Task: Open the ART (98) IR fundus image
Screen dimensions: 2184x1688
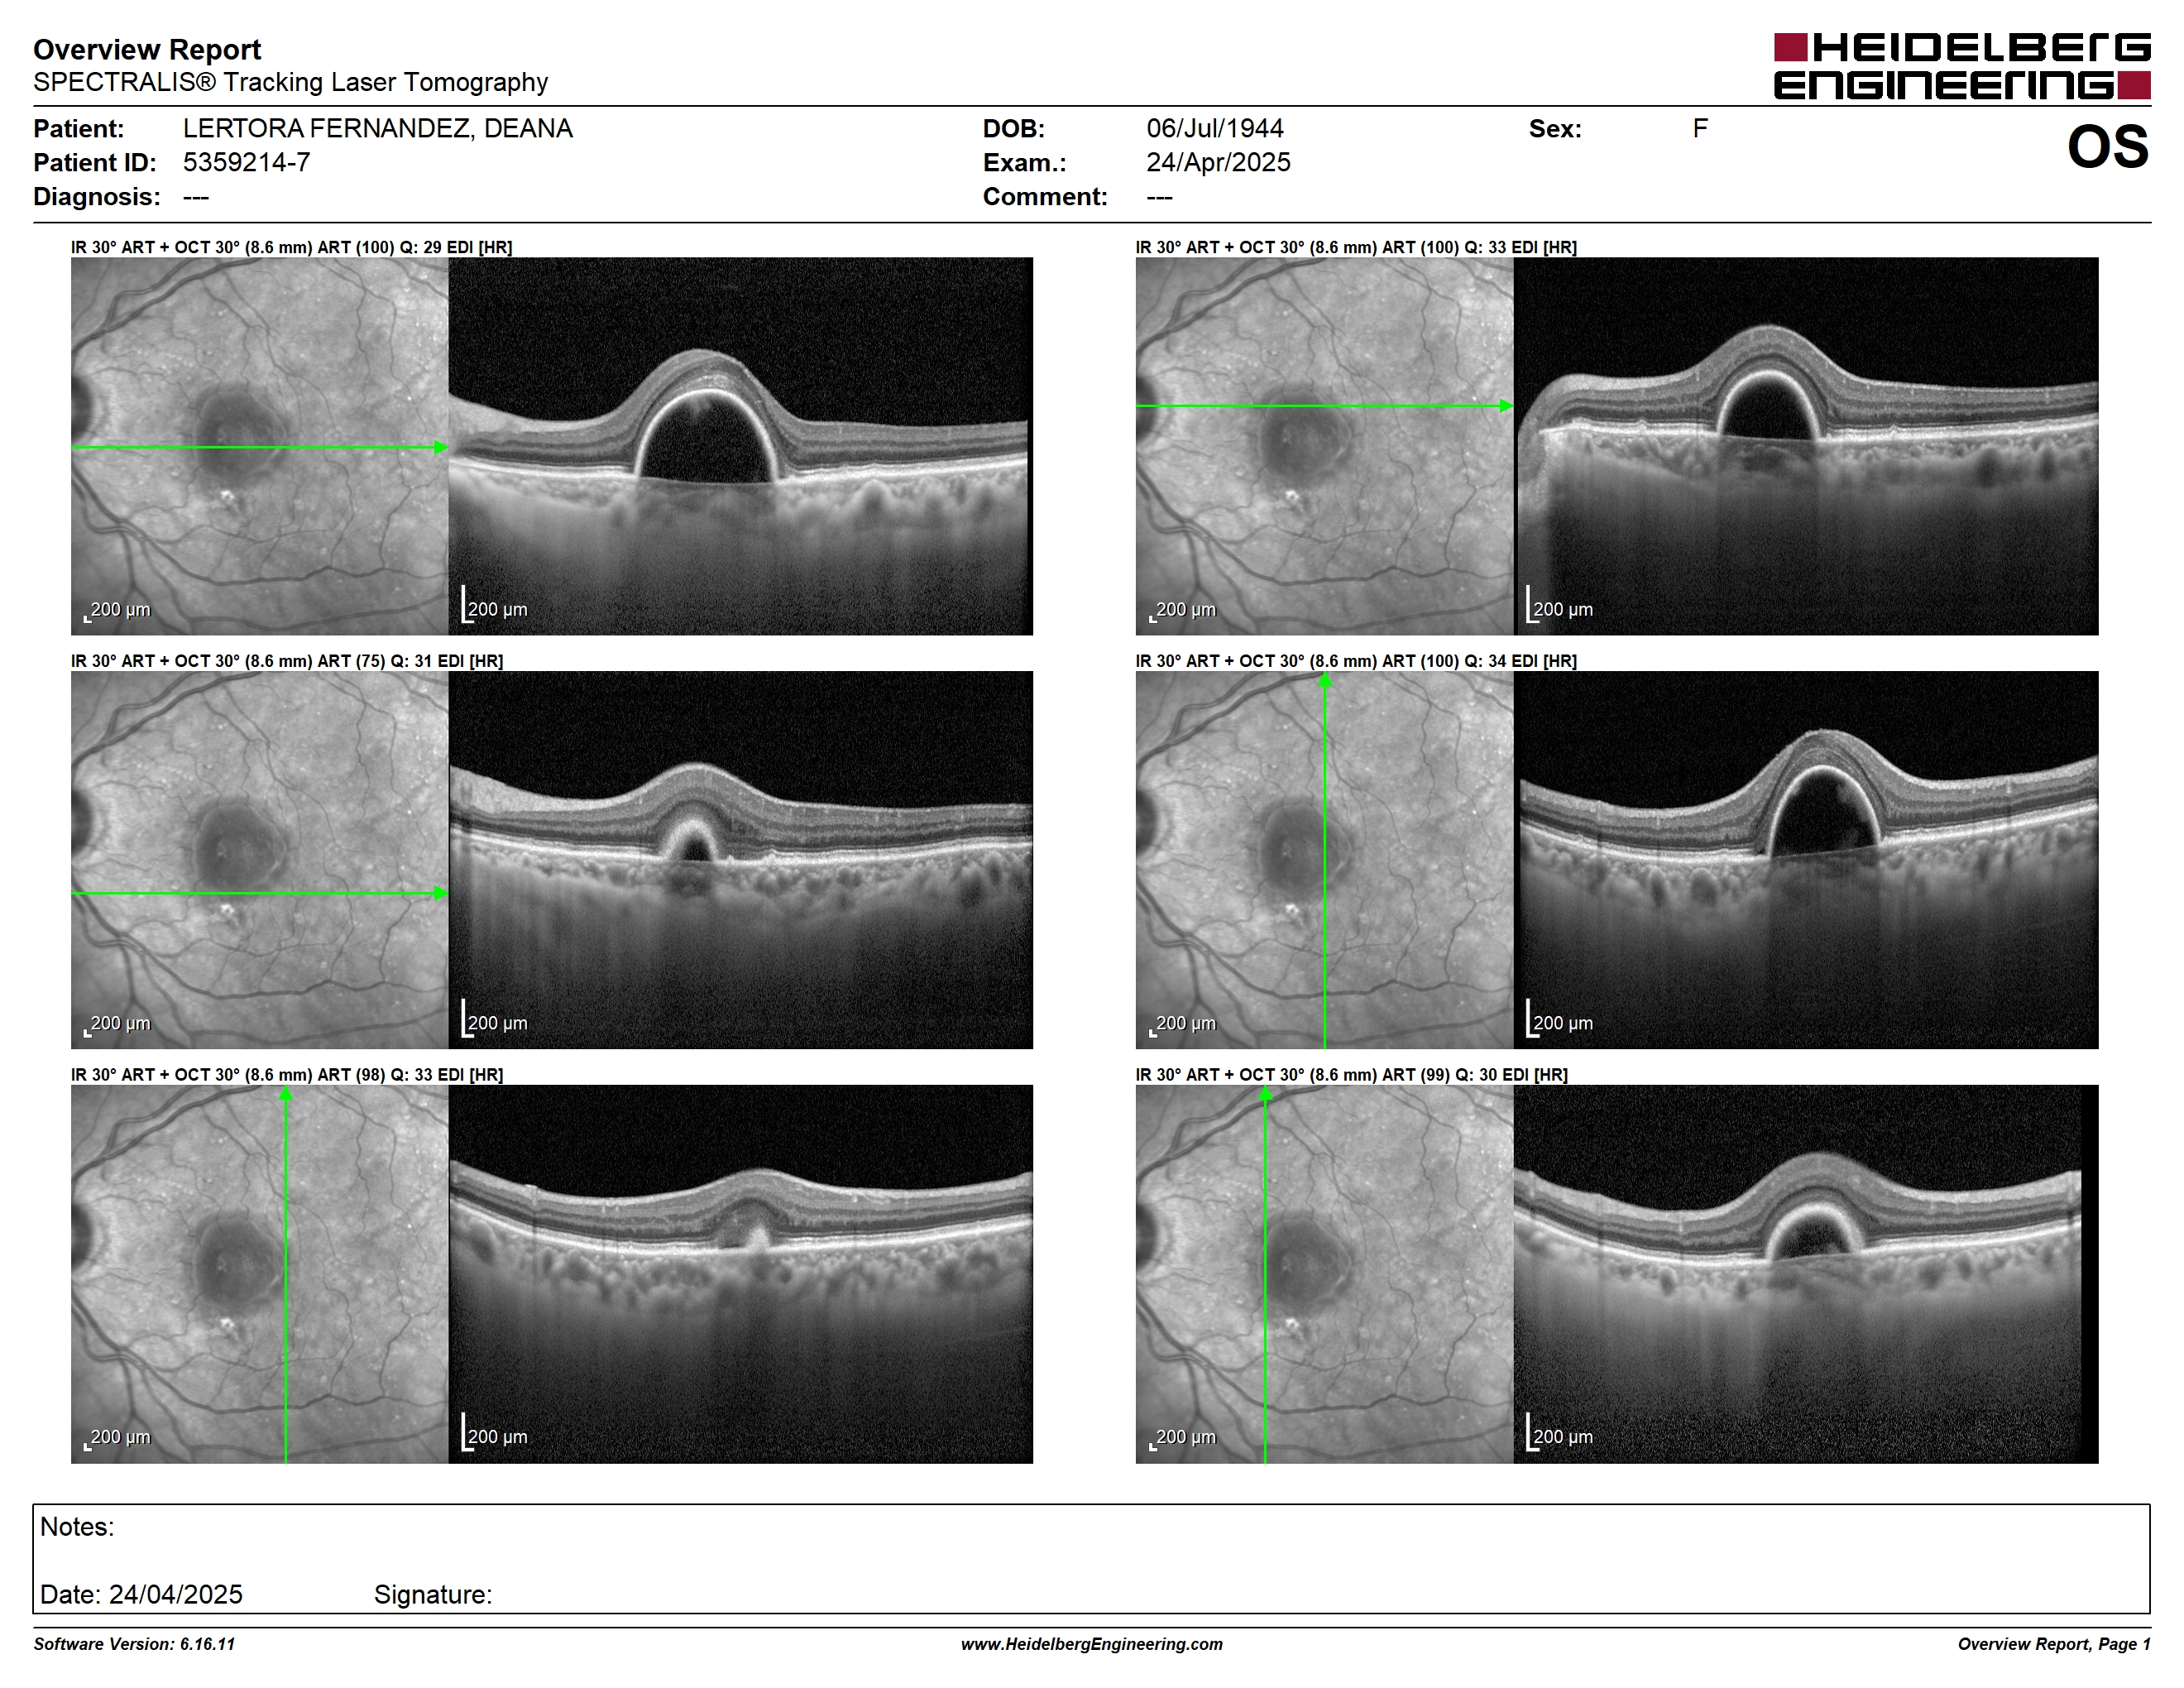Action: [x=259, y=1274]
